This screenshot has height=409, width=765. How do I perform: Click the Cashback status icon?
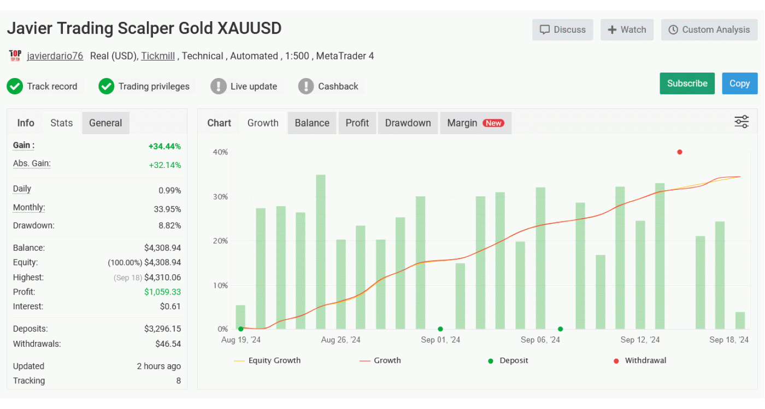305,86
